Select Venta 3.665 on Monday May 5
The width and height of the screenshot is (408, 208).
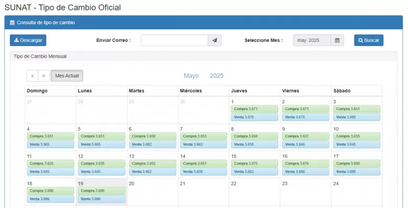[x=101, y=145]
